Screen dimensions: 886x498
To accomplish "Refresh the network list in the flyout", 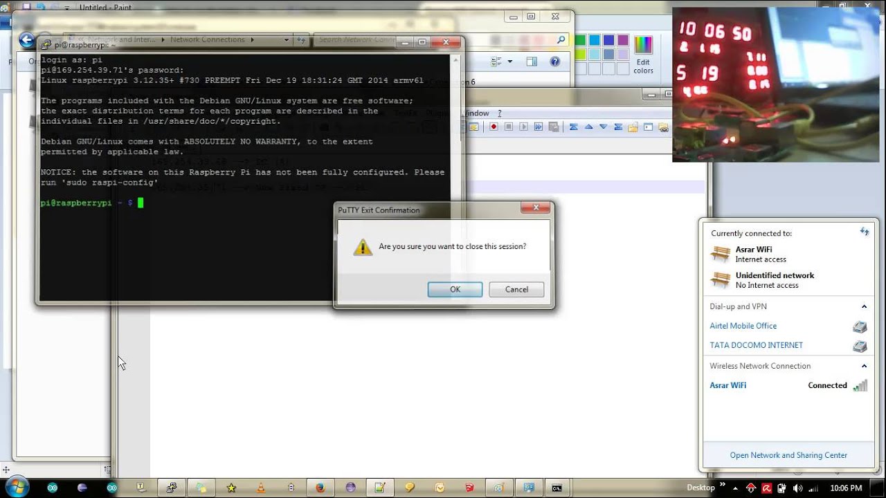I will click(x=865, y=232).
